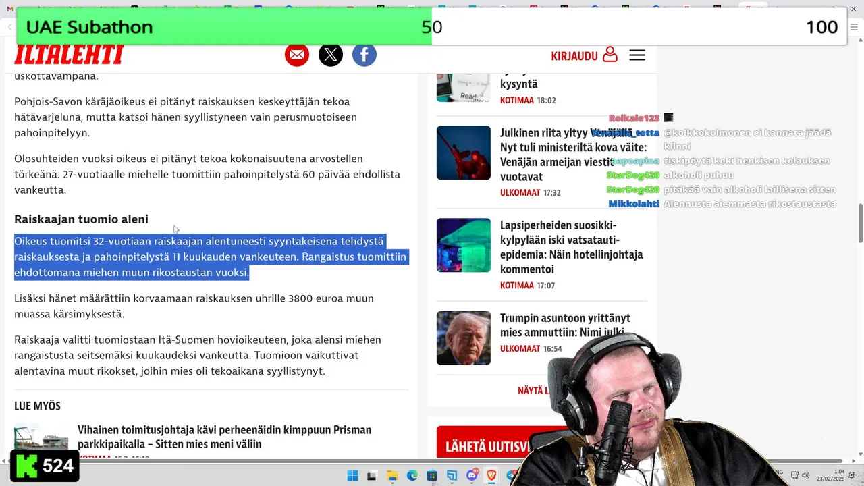864x486 pixels.
Task: Share the article on X
Action: click(x=331, y=55)
